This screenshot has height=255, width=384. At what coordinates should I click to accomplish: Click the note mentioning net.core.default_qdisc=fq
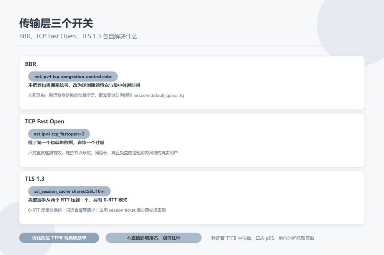(106, 95)
